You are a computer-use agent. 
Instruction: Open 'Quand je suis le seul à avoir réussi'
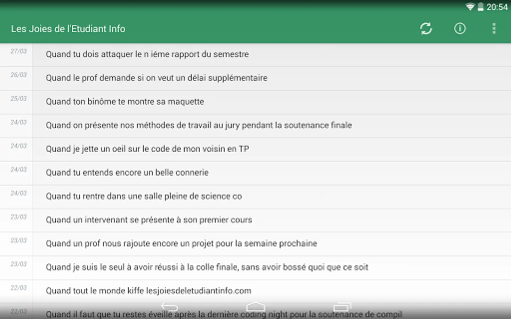[x=255, y=268]
